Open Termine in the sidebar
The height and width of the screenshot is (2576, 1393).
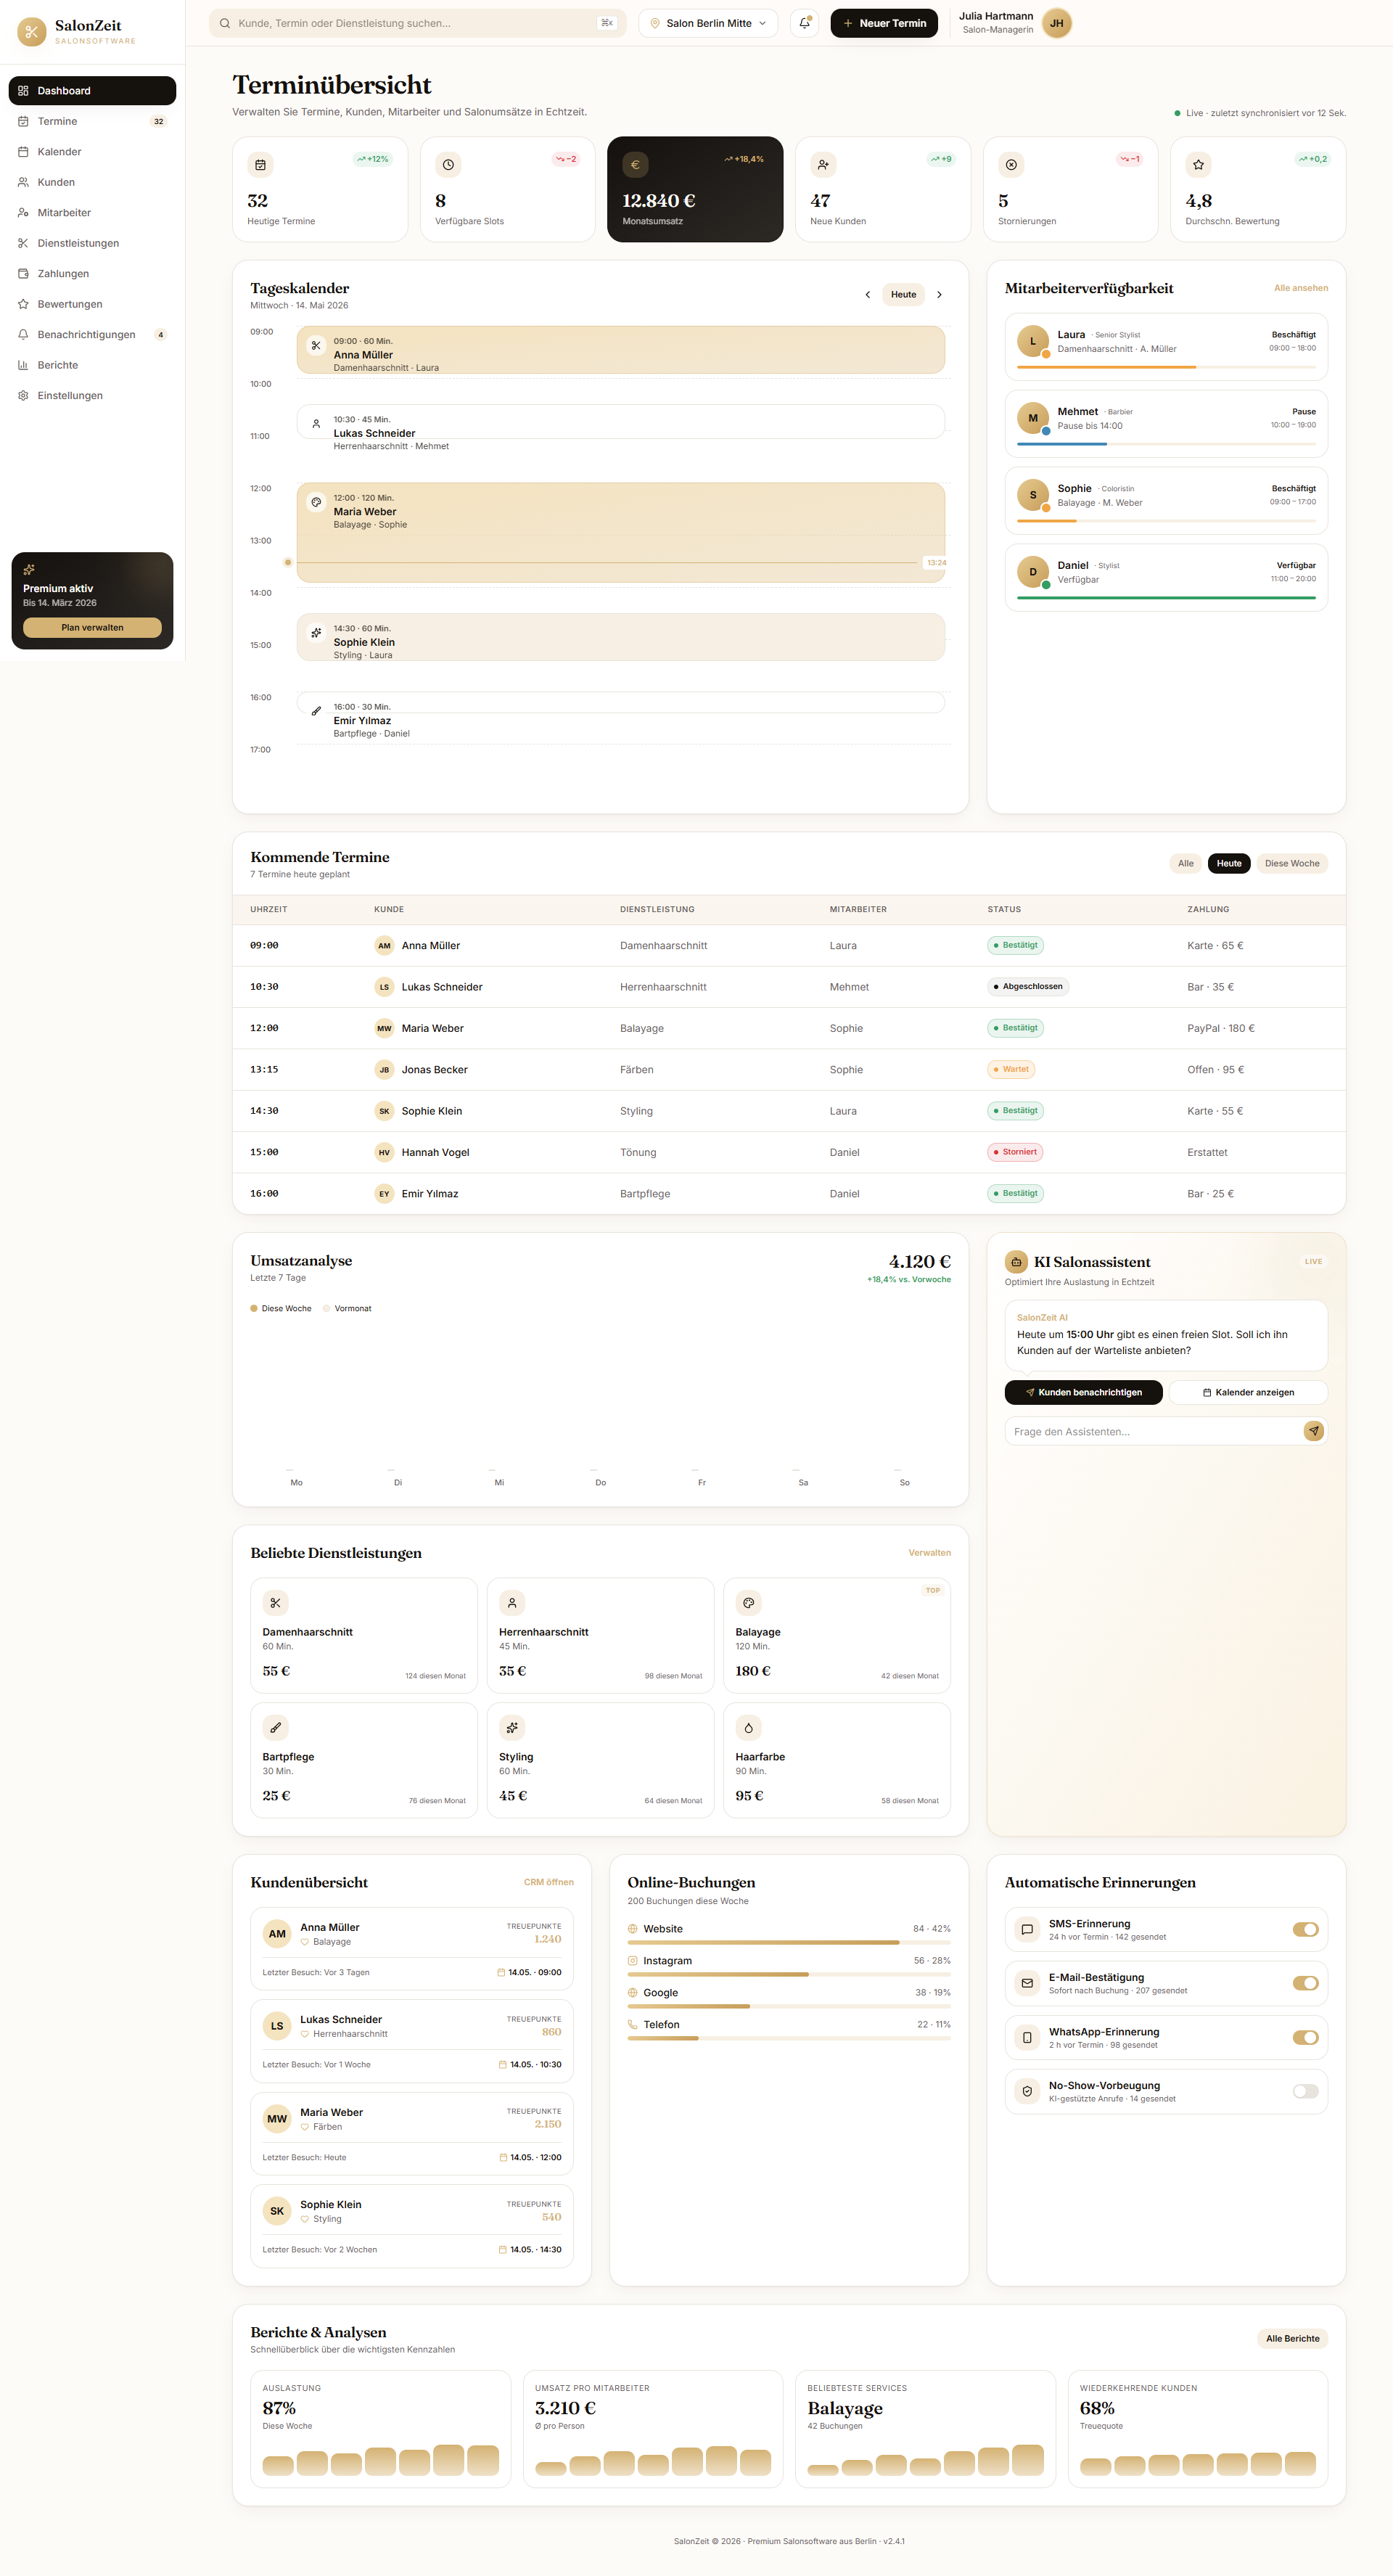tap(92, 121)
